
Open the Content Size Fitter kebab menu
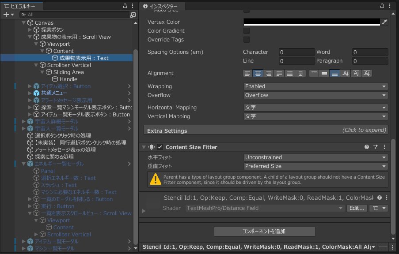pos(384,147)
